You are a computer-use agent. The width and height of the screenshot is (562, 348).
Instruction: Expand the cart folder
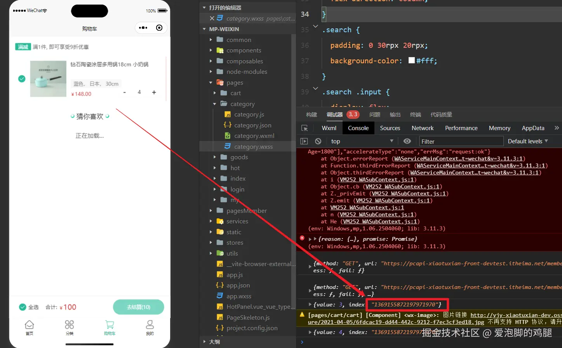pyautogui.click(x=215, y=93)
